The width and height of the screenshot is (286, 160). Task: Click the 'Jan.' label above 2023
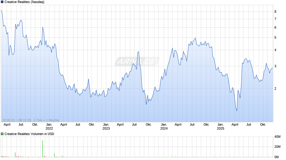106,125
